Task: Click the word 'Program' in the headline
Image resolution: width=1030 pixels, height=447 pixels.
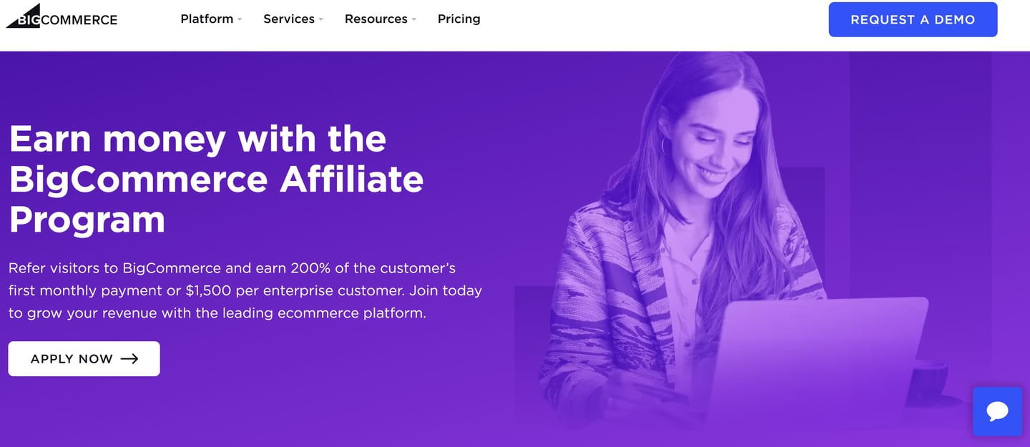Action: point(87,219)
